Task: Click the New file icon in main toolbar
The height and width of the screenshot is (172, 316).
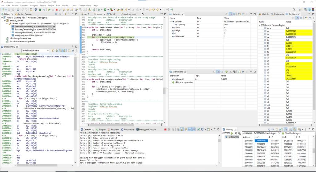Action: click(x=3, y=10)
